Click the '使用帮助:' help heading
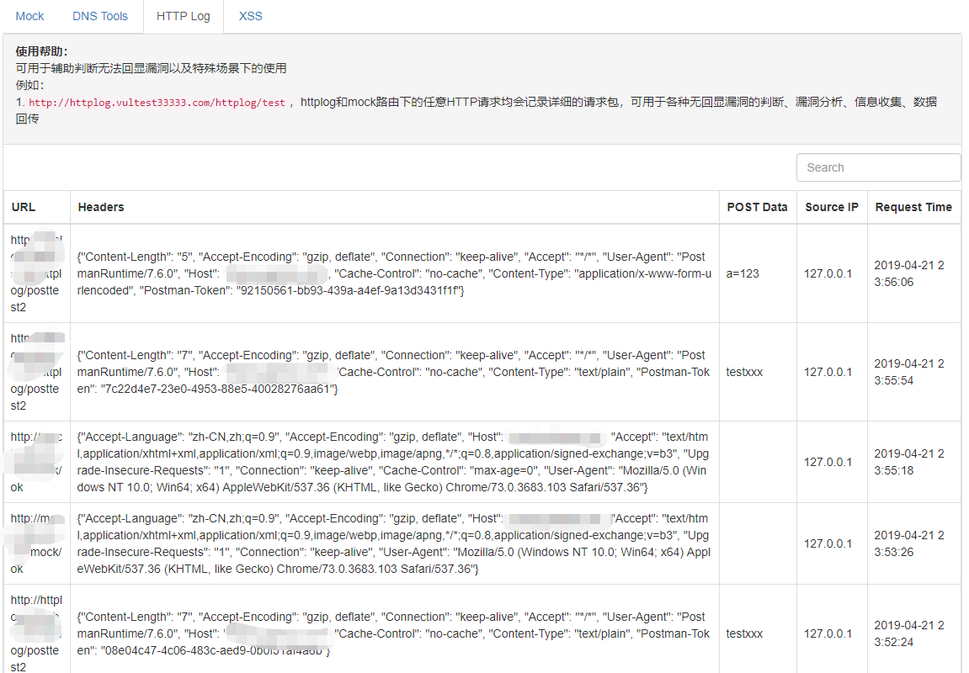The image size is (969, 673). point(41,51)
